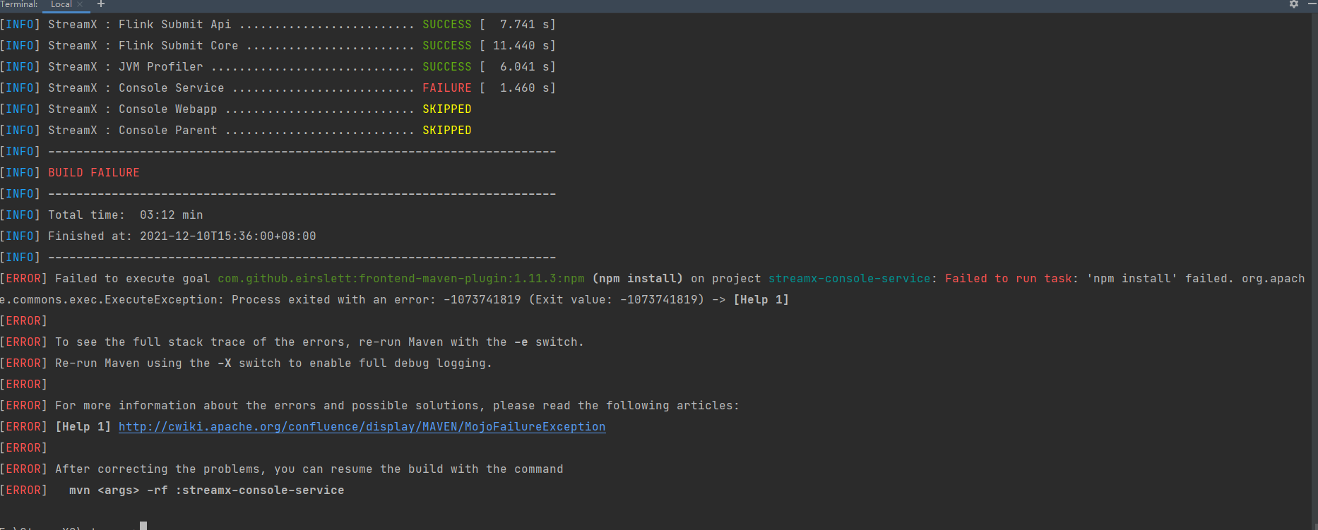Close the Local terminal tab
This screenshot has width=1318, height=530.
pyautogui.click(x=80, y=4)
